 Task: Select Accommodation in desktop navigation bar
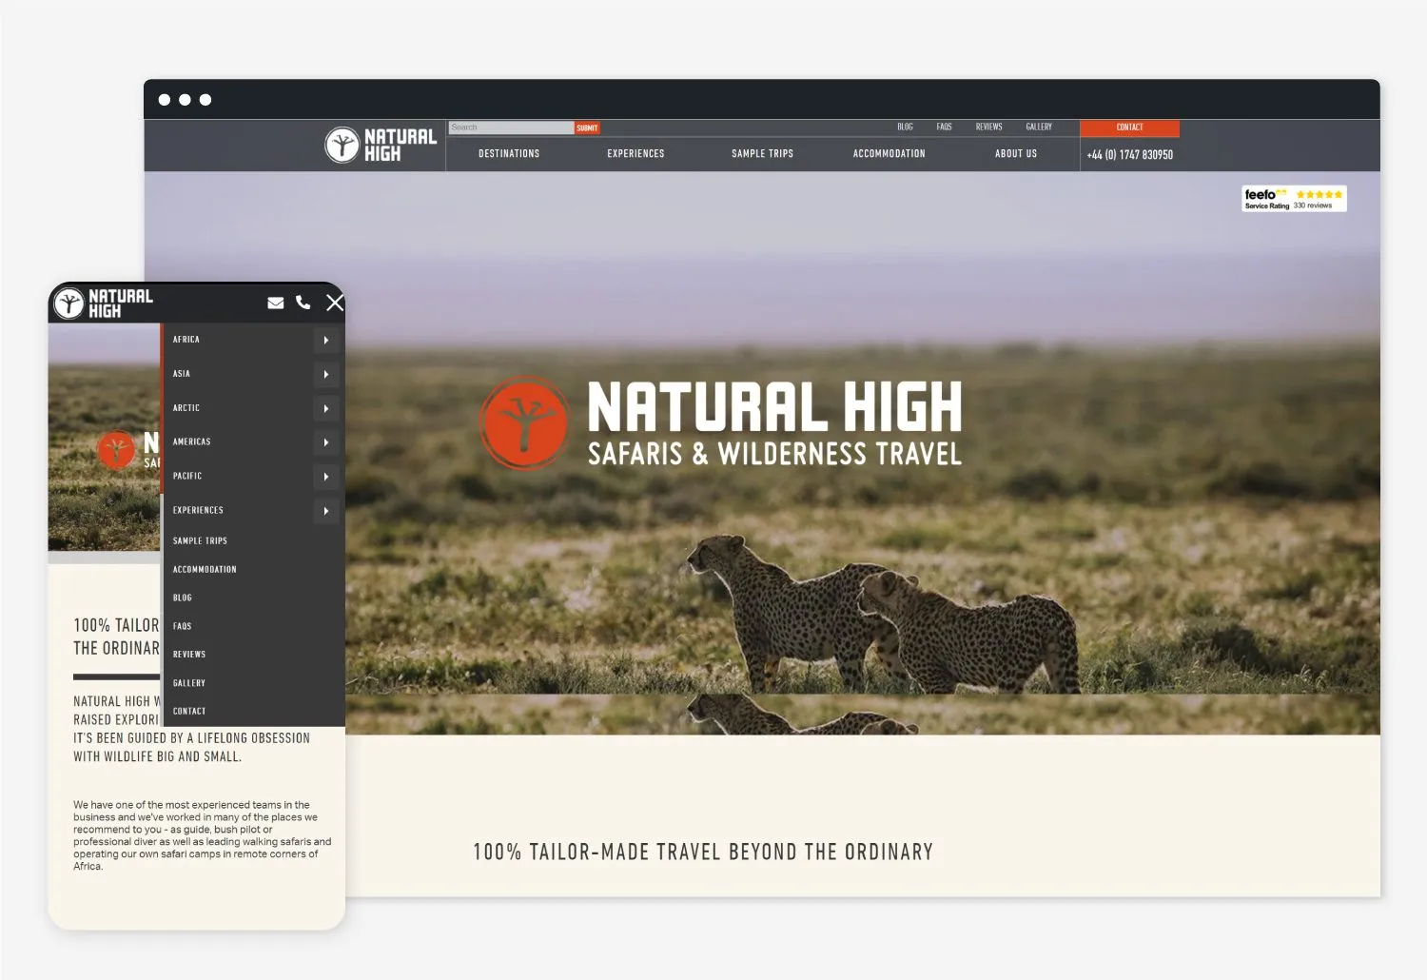click(889, 153)
